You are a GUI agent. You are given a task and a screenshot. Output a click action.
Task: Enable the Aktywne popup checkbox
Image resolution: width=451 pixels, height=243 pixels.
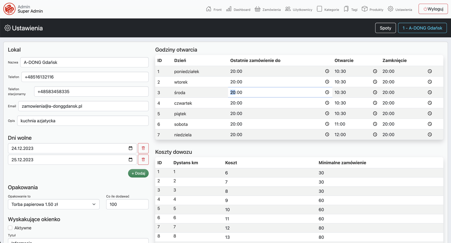(x=10, y=228)
